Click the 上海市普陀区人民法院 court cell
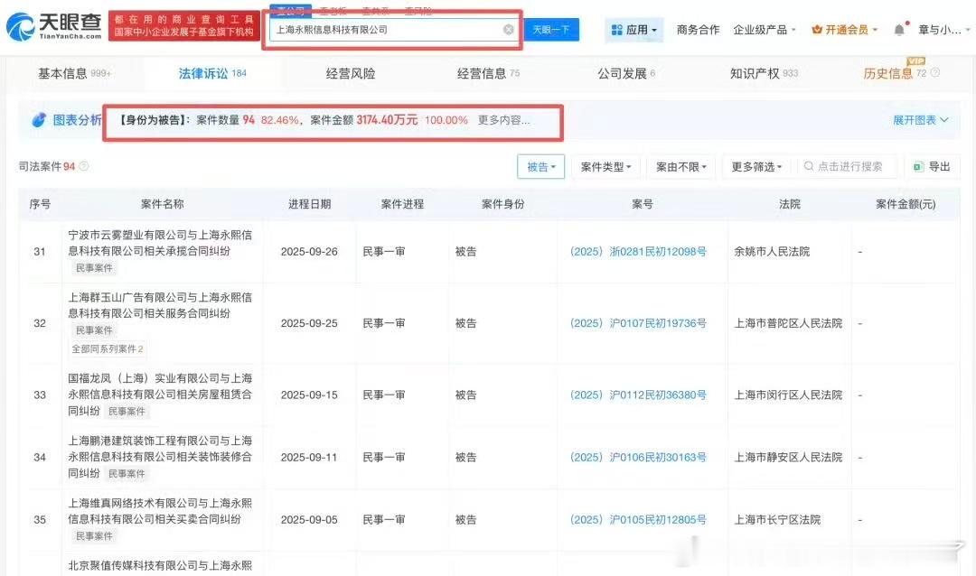 pos(788,323)
